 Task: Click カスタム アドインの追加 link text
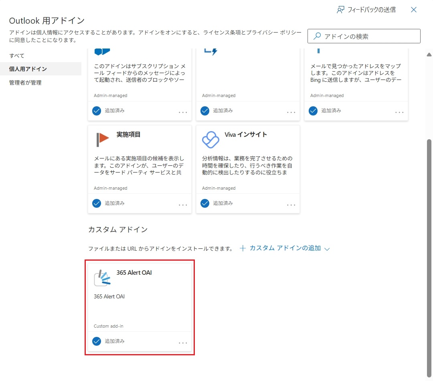pos(285,248)
